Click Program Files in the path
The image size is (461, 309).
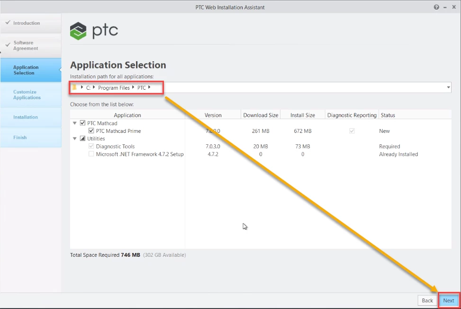pos(114,88)
